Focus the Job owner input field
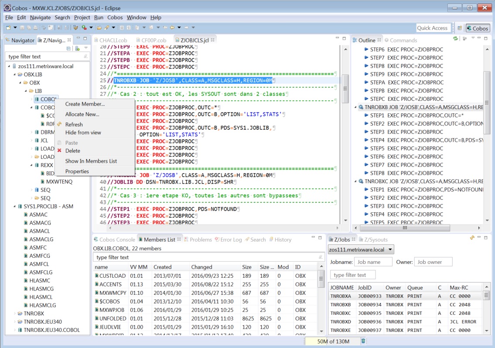This screenshot has height=348, width=495. pos(434,262)
